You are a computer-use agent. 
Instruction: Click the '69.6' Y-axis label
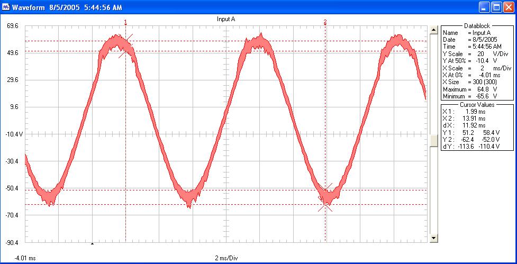13,26
